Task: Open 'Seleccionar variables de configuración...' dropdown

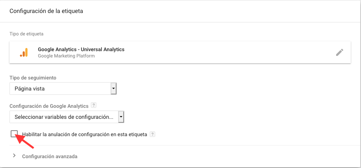Action: pyautogui.click(x=67, y=117)
